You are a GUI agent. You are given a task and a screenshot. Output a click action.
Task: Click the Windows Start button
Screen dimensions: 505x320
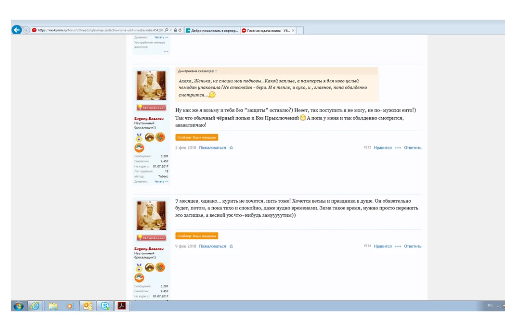pyautogui.click(x=19, y=306)
